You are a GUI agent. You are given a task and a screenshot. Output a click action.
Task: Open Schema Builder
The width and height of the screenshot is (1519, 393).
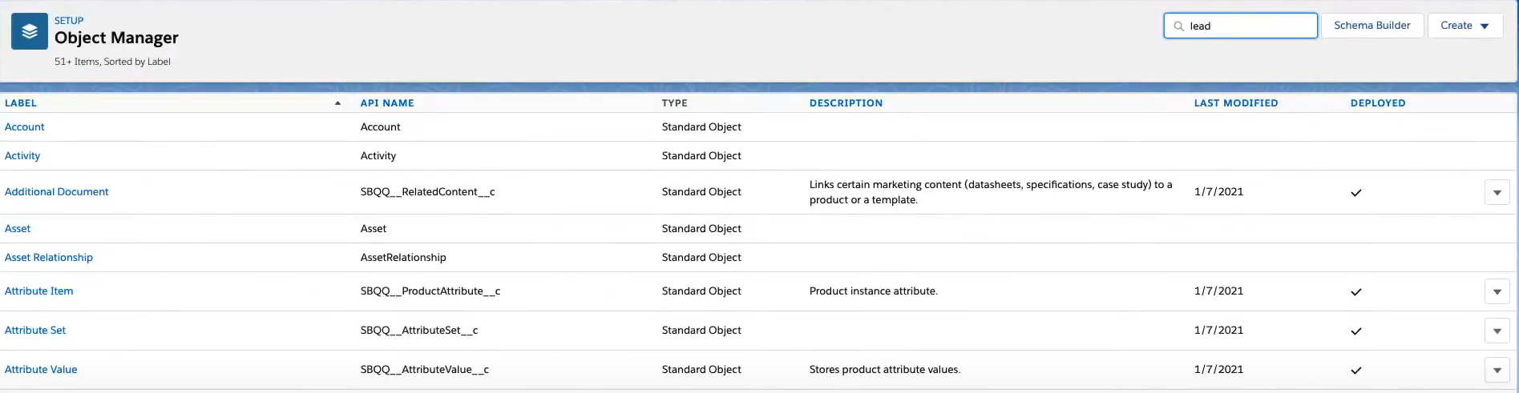[x=1372, y=26]
